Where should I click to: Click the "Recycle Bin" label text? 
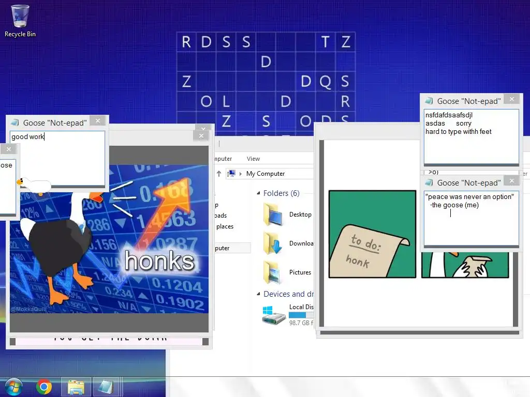pyautogui.click(x=20, y=34)
